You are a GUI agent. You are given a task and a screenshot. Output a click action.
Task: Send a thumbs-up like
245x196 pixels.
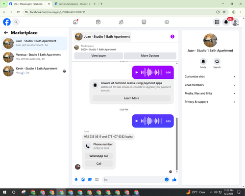coord(174,180)
